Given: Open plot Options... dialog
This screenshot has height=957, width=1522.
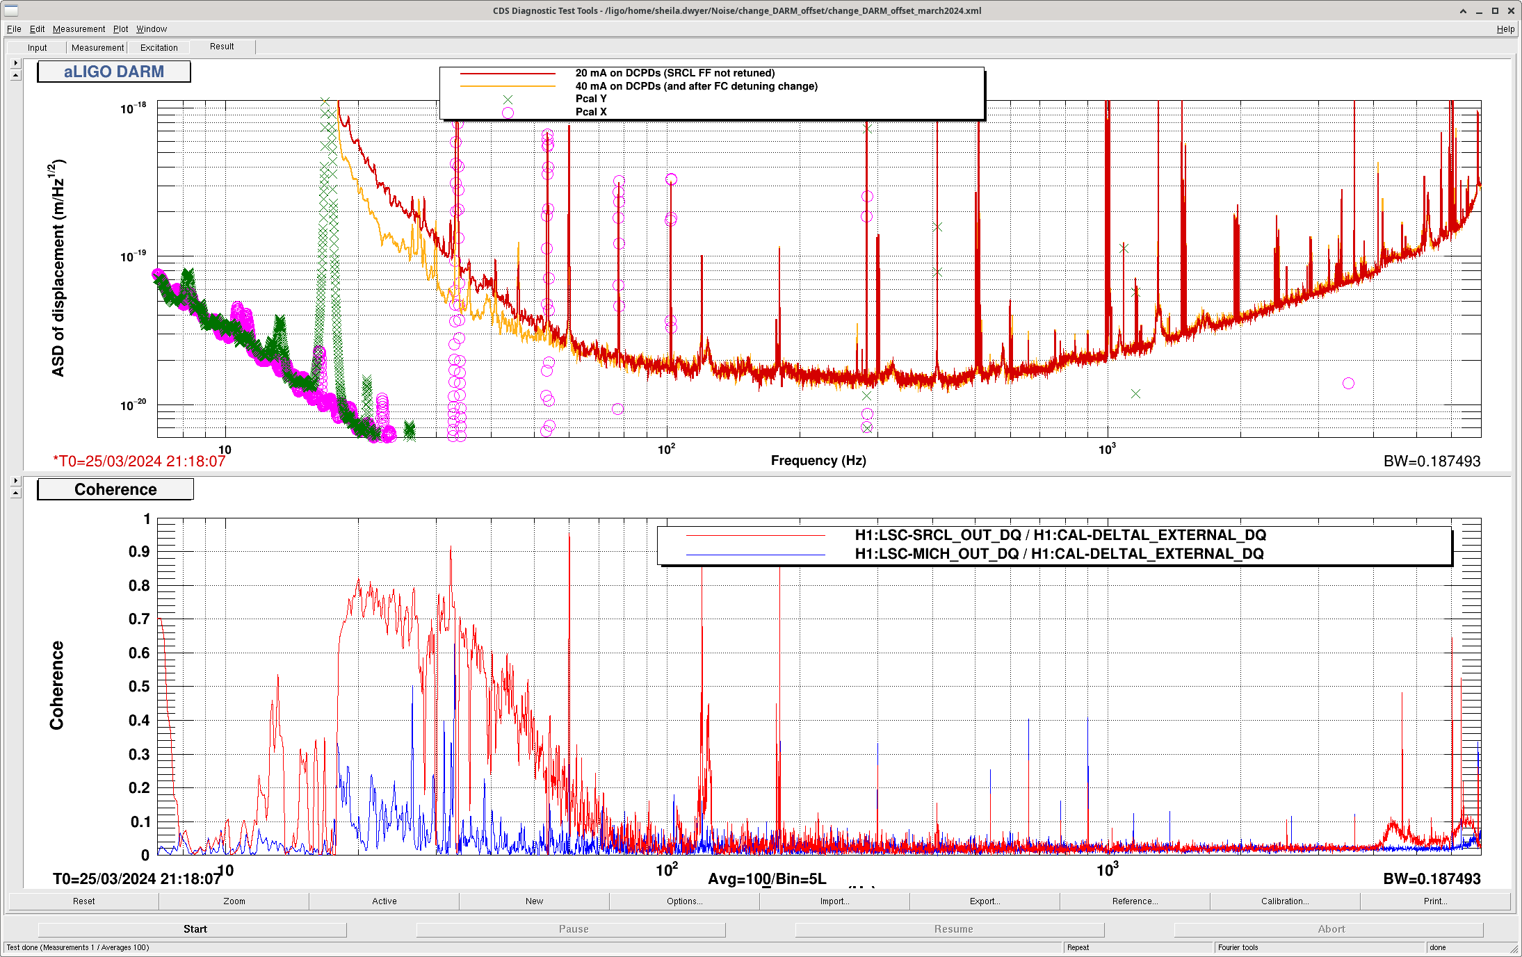Looking at the screenshot, I should 684,901.
